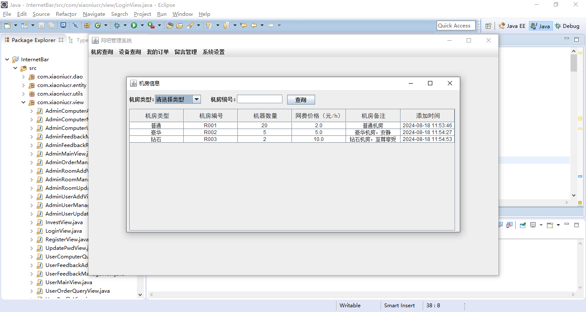
Task: Open the 我的订单 menu
Action: pyautogui.click(x=158, y=52)
